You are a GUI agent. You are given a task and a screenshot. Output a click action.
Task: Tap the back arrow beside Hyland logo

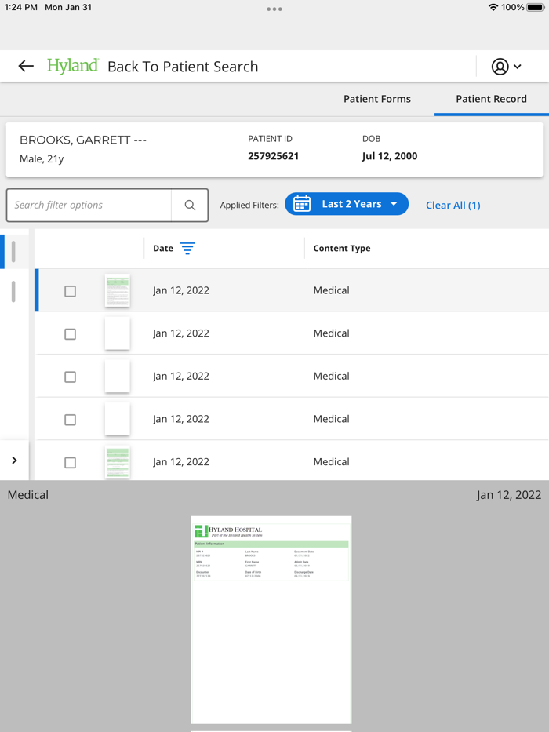[26, 66]
